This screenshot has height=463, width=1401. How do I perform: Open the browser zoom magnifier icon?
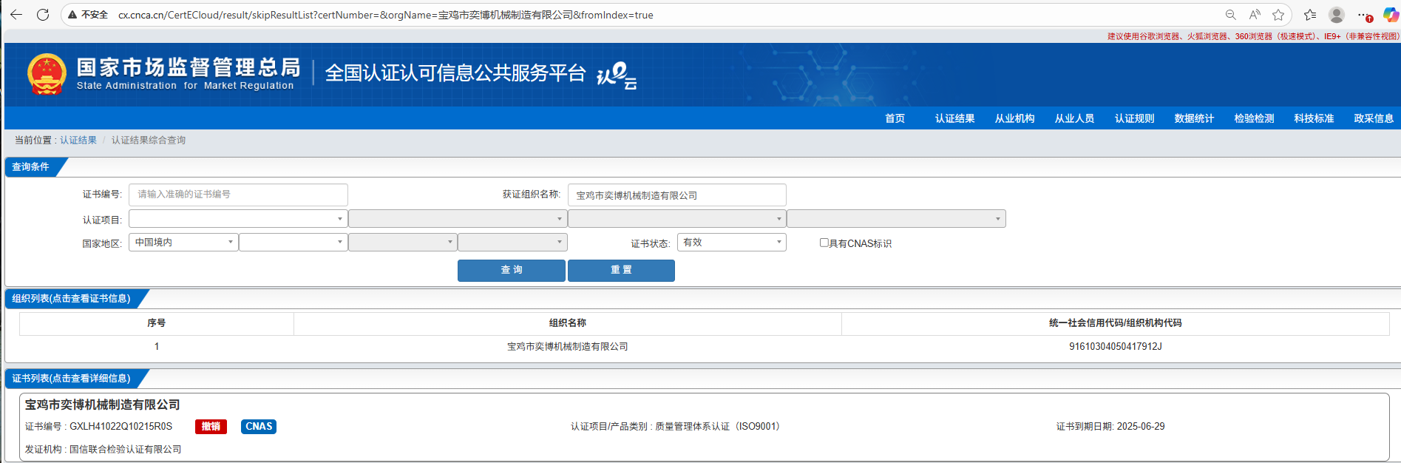tap(1230, 15)
